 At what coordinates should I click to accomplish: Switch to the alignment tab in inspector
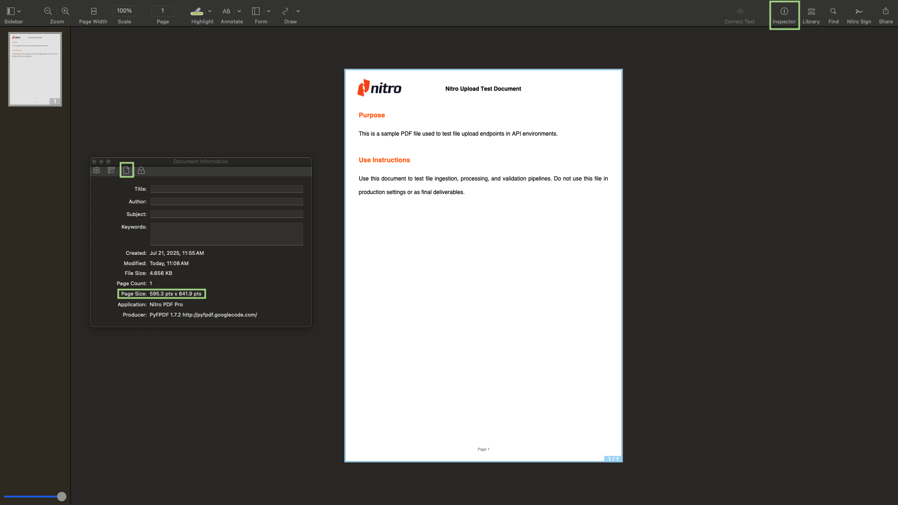(96, 171)
